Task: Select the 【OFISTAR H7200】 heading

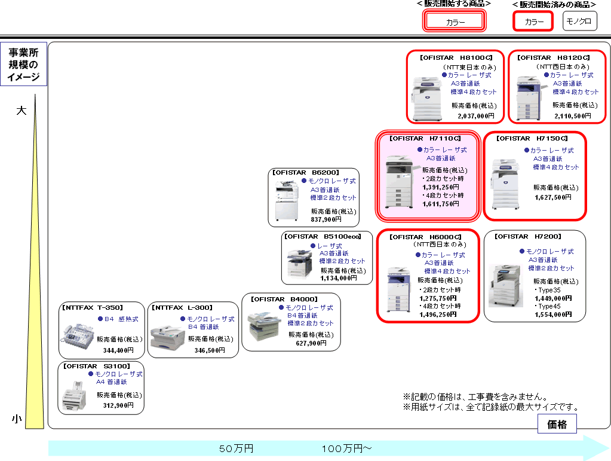Action: pyautogui.click(x=528, y=236)
